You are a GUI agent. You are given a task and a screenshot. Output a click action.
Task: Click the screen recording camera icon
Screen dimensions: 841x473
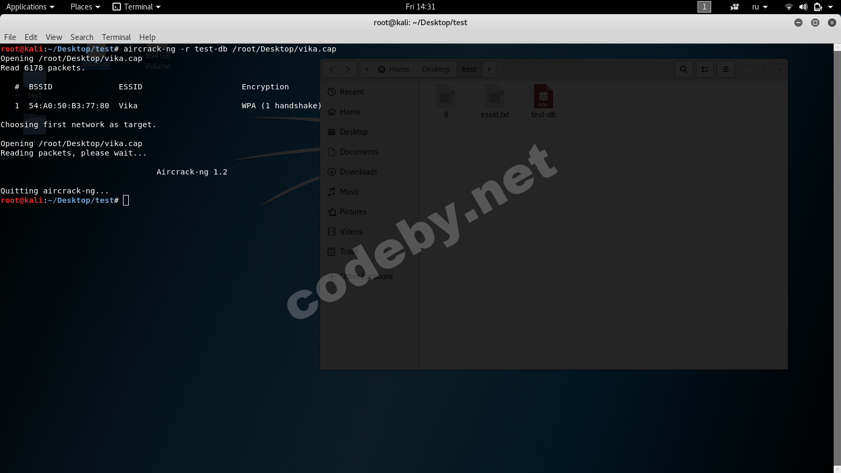coord(735,7)
